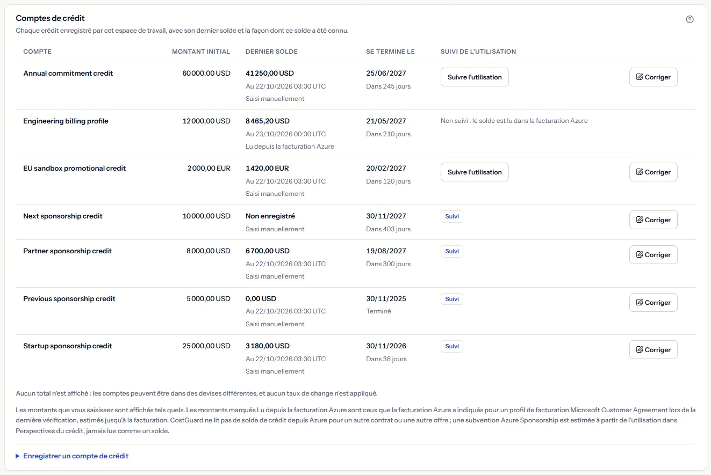The image size is (711, 475).
Task: Select 'Startup sponsorship credit' account name
Action: pyautogui.click(x=68, y=346)
